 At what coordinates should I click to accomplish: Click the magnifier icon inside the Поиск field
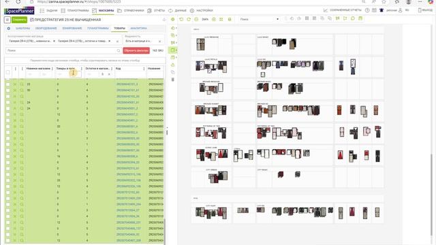119,50
